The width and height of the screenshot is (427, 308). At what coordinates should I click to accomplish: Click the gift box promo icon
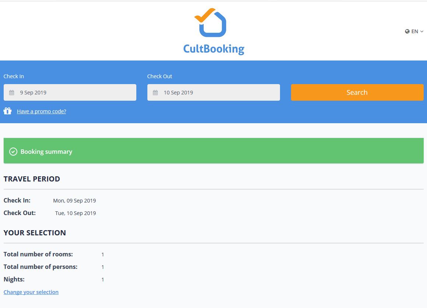pyautogui.click(x=8, y=111)
